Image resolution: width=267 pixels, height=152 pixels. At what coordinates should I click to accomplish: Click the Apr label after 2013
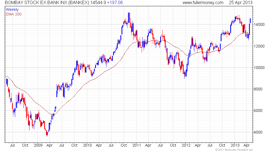247,145
